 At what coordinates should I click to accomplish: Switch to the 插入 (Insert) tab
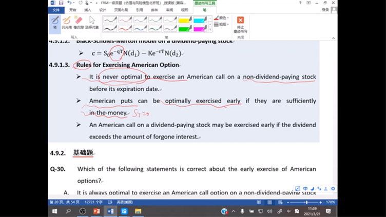click(88, 10)
